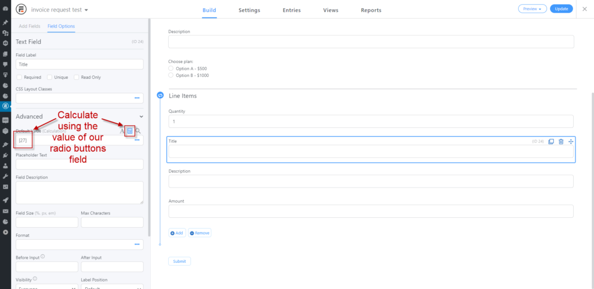
Task: Switch to the Settings tab
Action: [x=249, y=10]
